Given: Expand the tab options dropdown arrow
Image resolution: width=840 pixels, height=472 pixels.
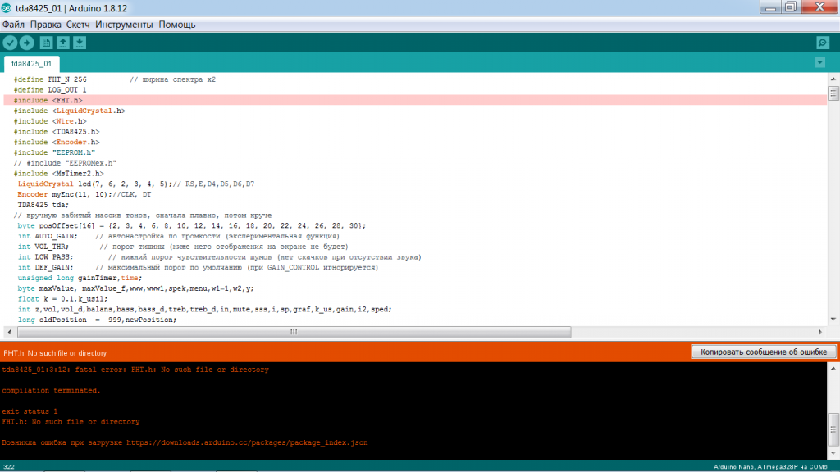Looking at the screenshot, I should pos(819,63).
